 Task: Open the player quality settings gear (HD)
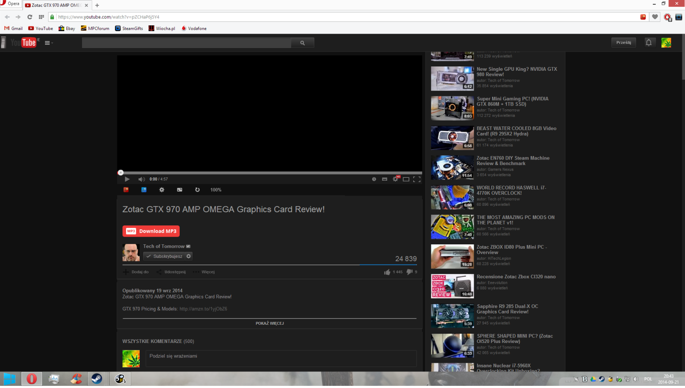coord(396,179)
